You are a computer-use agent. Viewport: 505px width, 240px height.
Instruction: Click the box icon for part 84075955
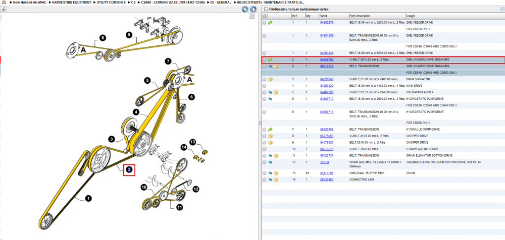[x=270, y=136]
